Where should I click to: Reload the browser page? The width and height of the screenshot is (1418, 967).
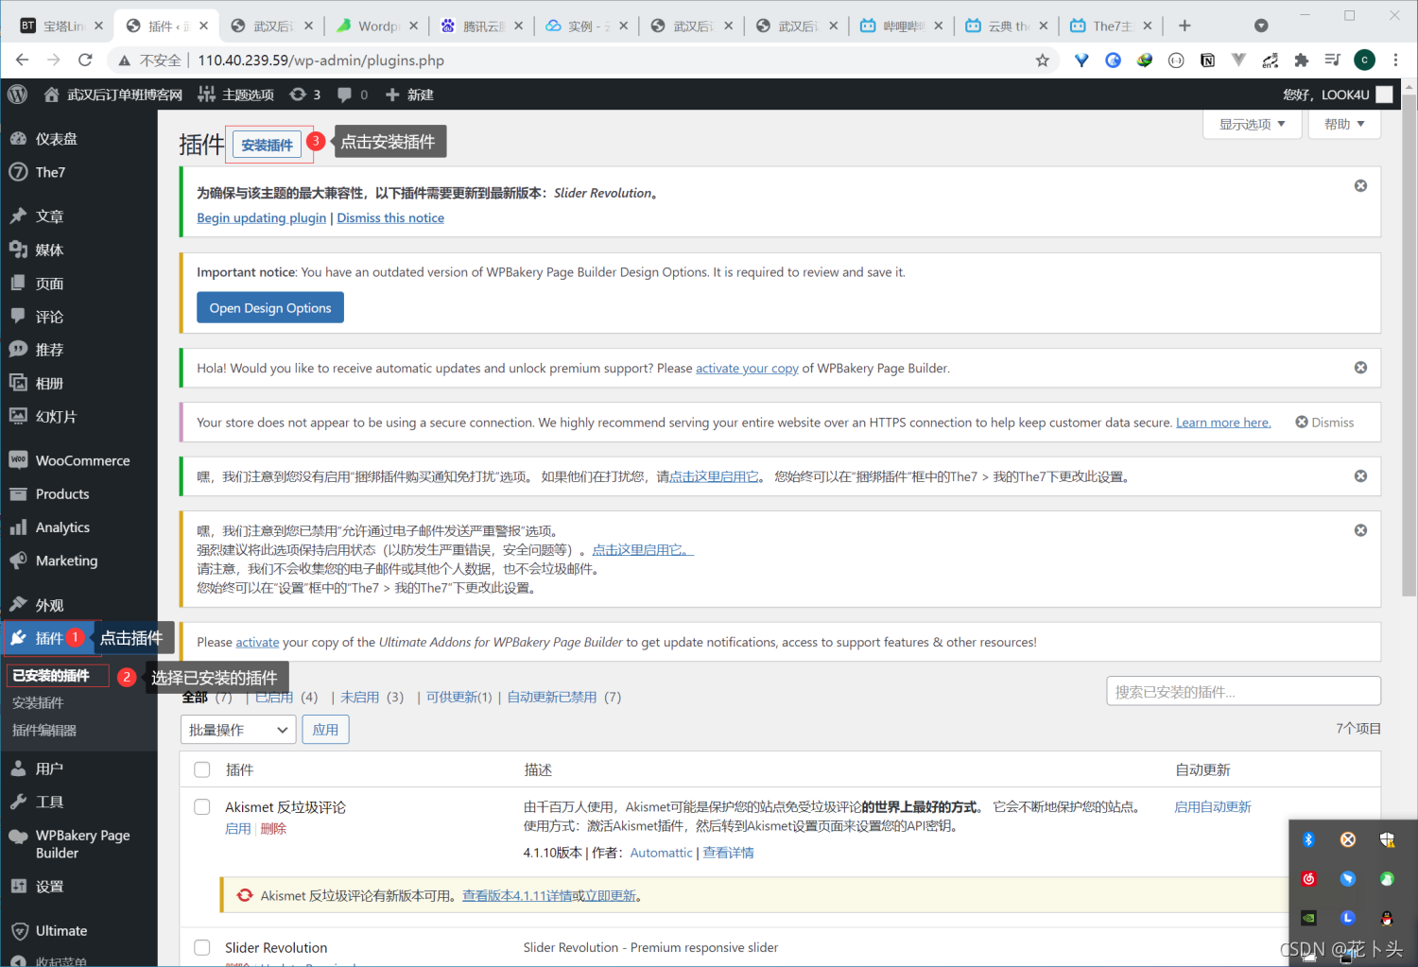(x=85, y=60)
